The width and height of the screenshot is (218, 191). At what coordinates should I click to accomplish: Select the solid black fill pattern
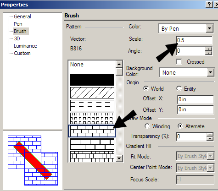click(x=92, y=80)
